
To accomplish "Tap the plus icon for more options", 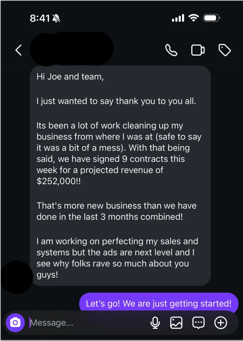I will click(221, 322).
